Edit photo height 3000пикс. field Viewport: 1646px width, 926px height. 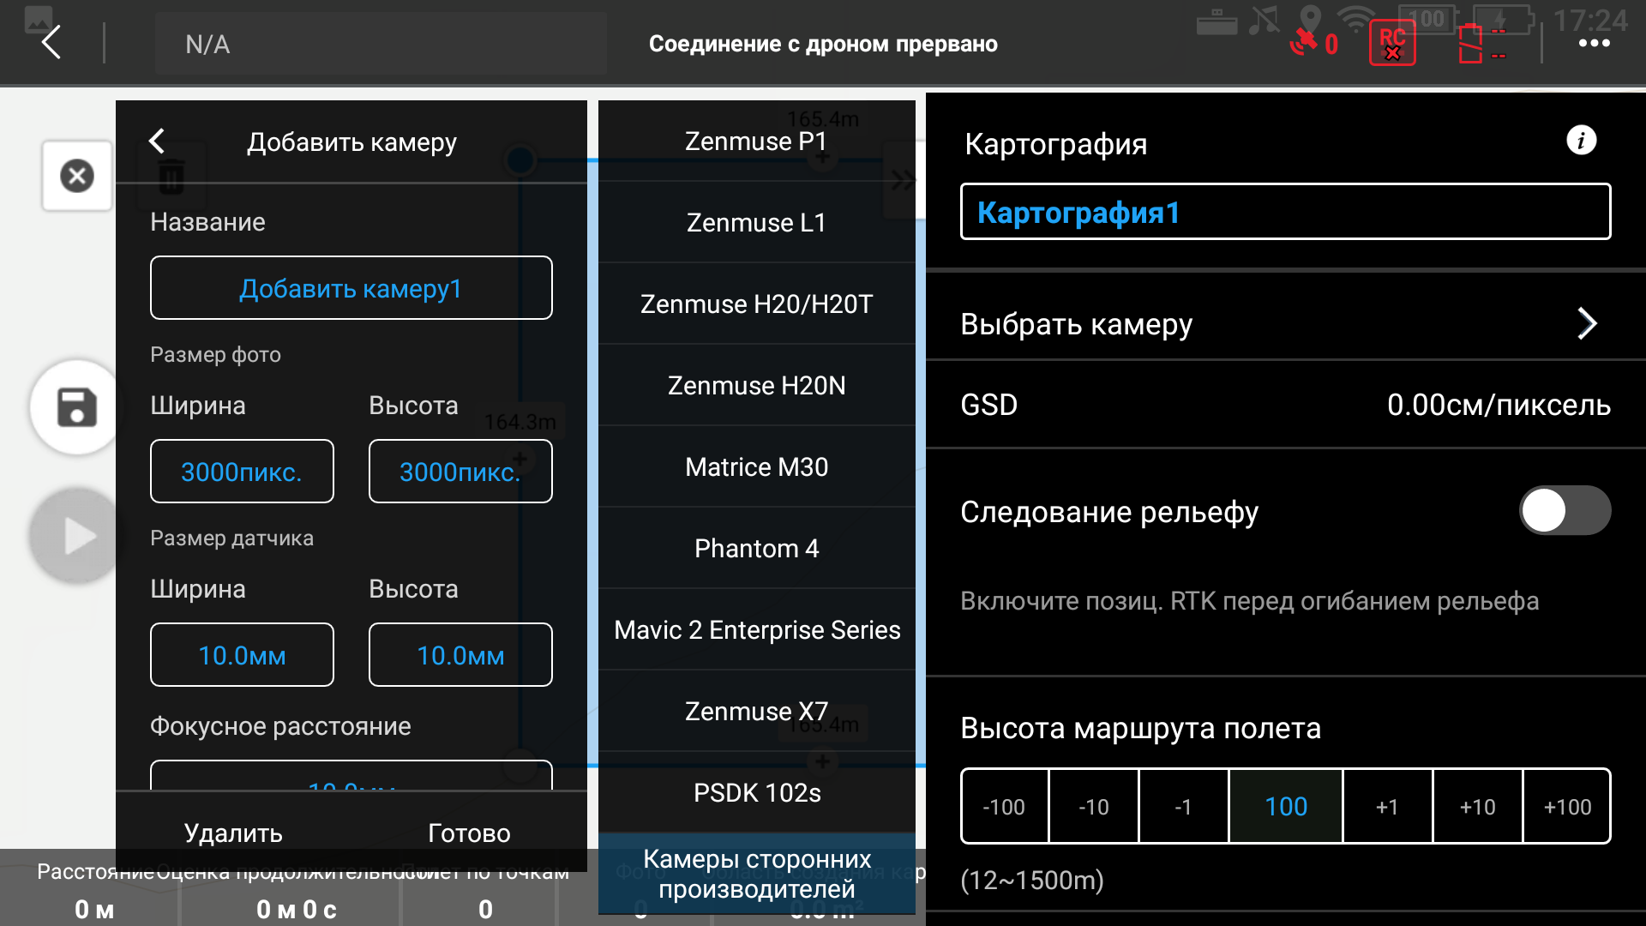point(460,472)
